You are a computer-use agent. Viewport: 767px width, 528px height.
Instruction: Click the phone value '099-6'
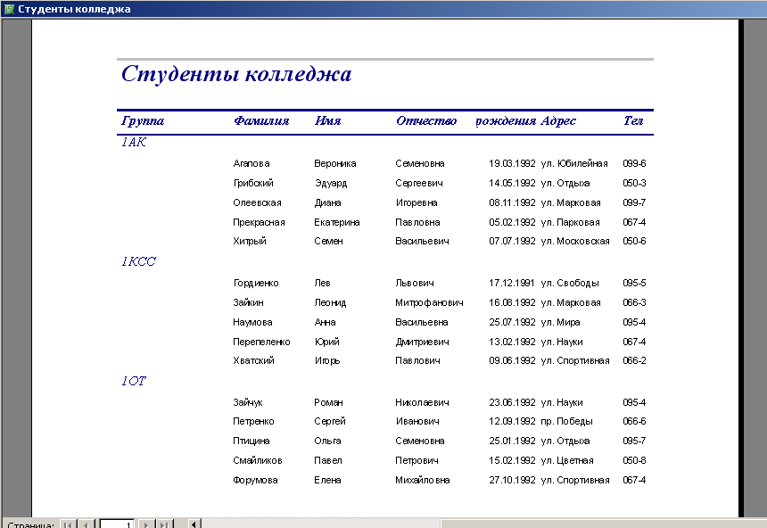[634, 163]
